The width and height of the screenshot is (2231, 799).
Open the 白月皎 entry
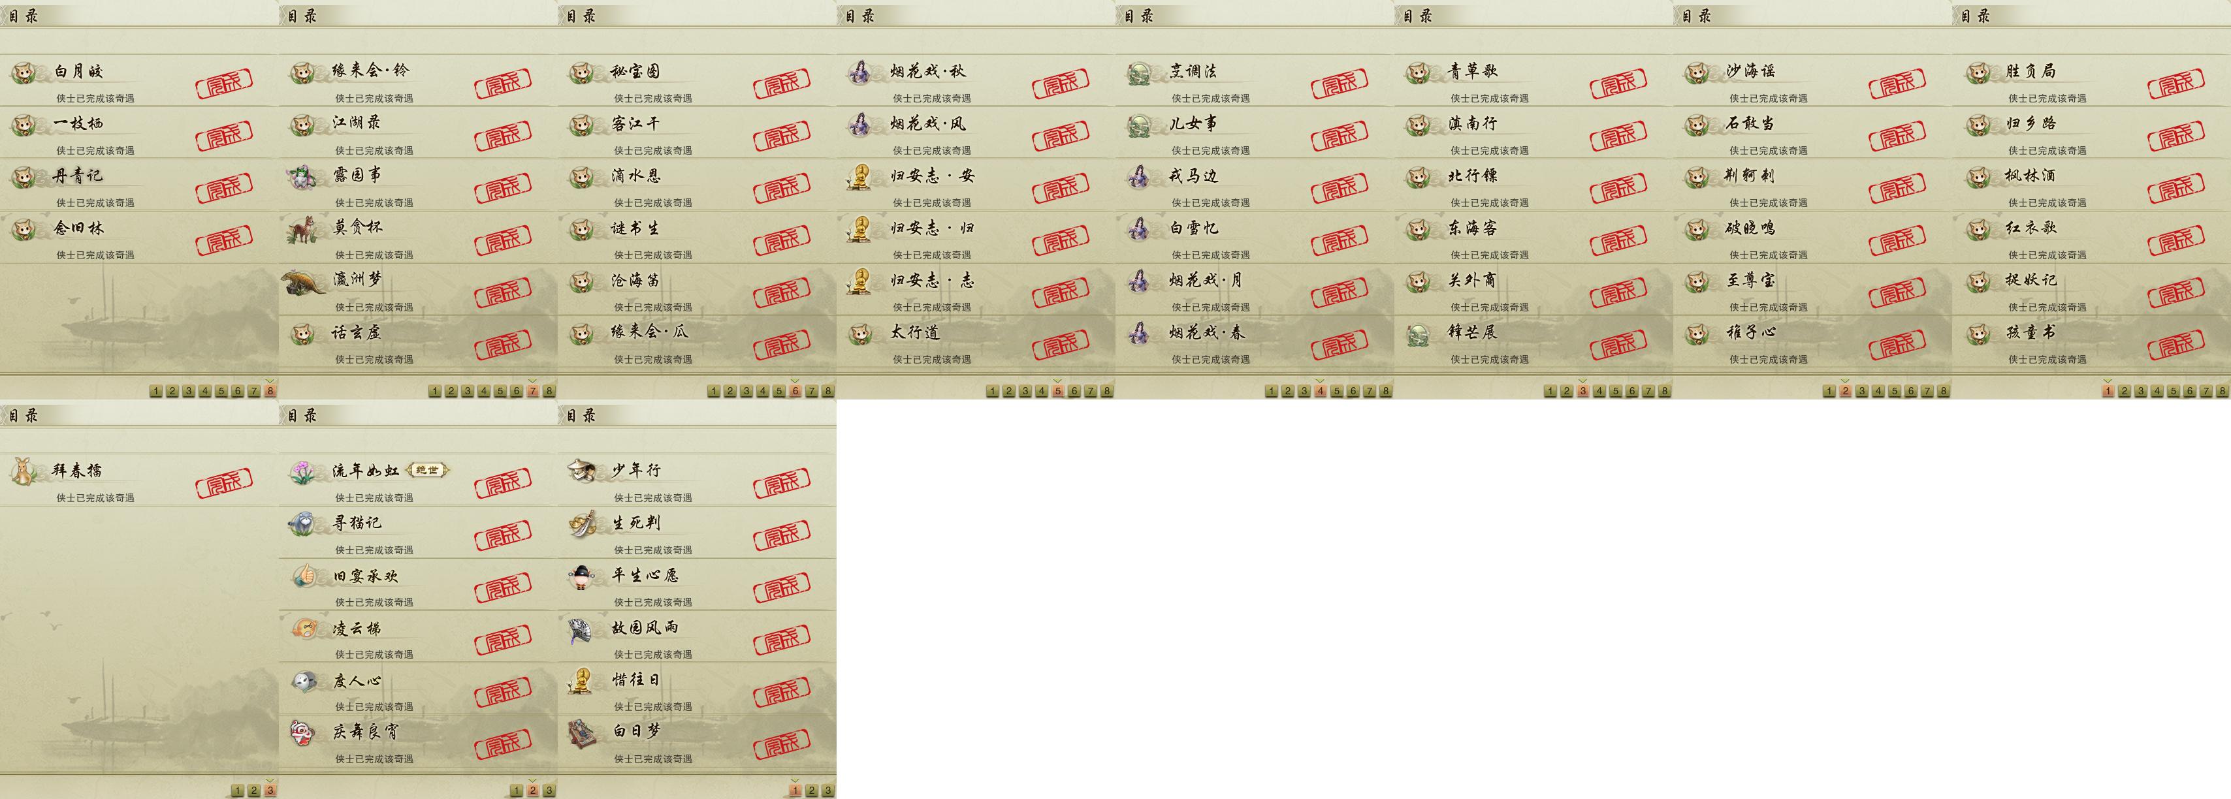(140, 80)
